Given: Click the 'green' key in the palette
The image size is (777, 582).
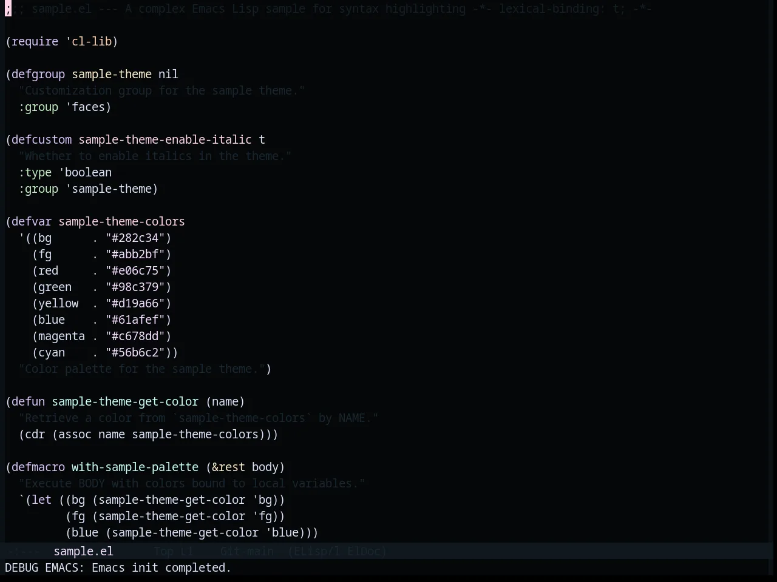Looking at the screenshot, I should [x=55, y=287].
